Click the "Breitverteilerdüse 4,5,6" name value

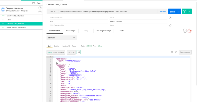click(x=83, y=71)
